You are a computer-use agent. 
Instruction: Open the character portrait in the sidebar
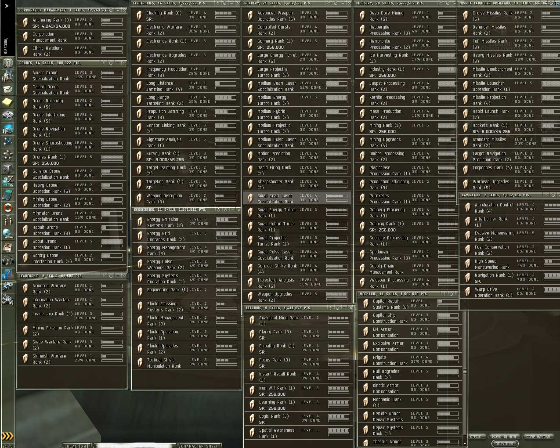[x=7, y=63]
